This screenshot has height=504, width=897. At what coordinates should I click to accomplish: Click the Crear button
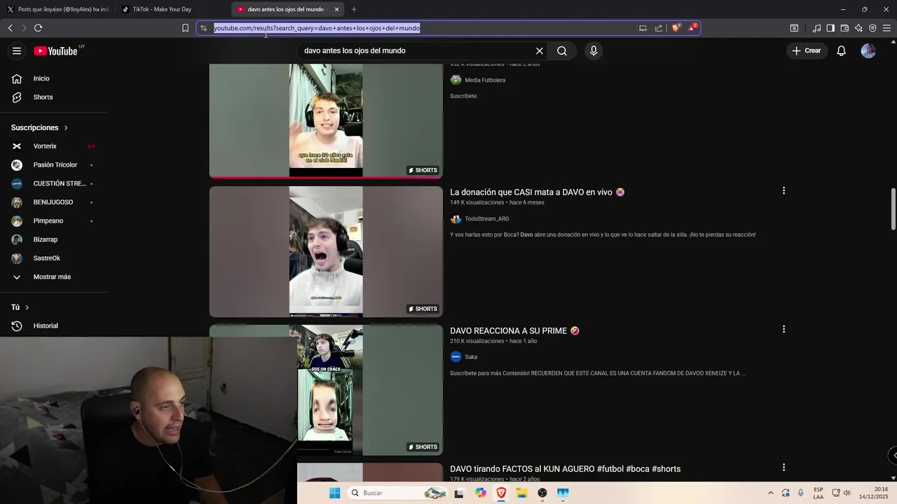point(806,50)
